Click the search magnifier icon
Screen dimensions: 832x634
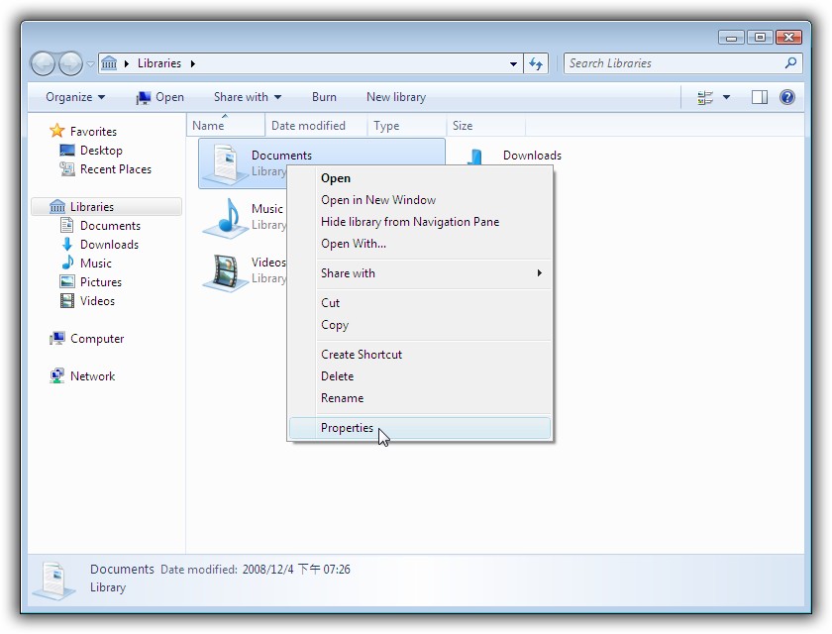790,63
